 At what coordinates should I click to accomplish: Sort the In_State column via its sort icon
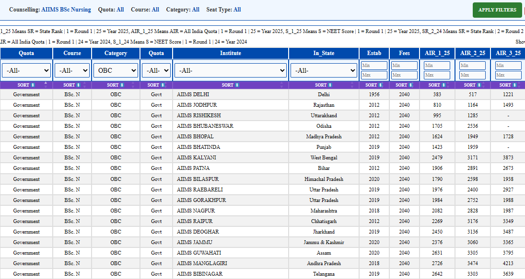point(330,85)
